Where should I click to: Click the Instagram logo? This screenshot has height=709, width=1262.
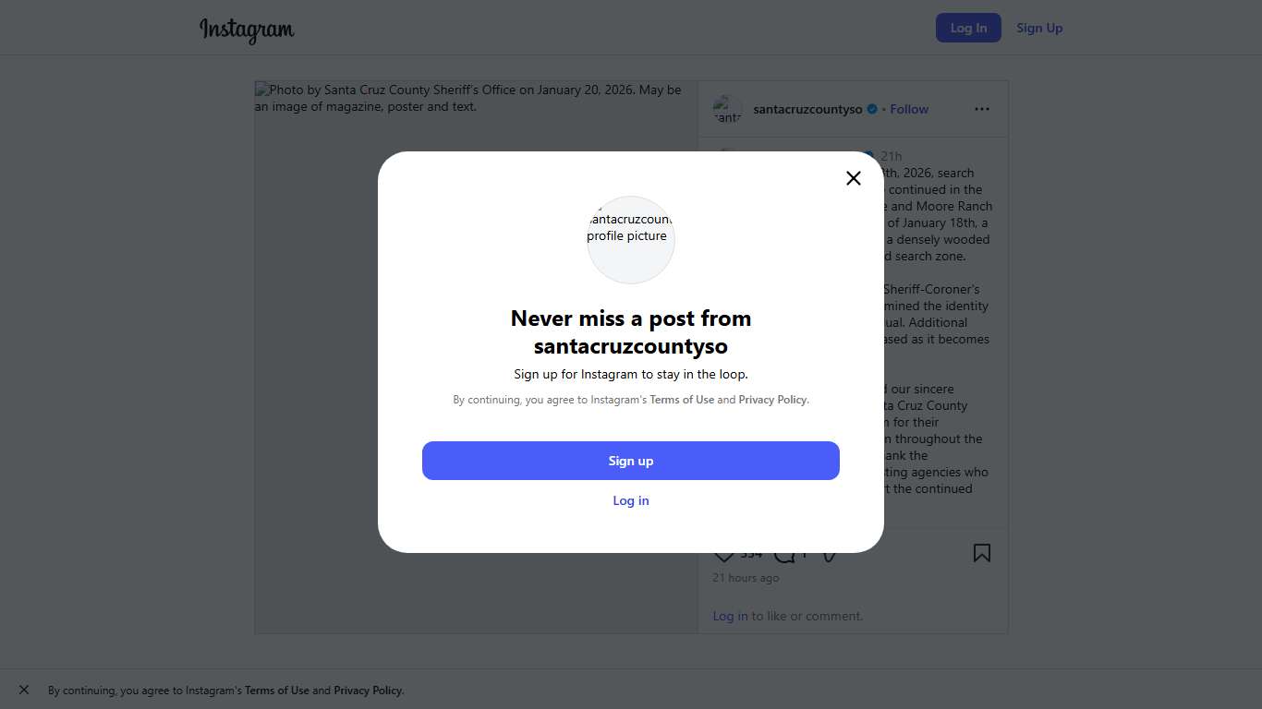247,30
